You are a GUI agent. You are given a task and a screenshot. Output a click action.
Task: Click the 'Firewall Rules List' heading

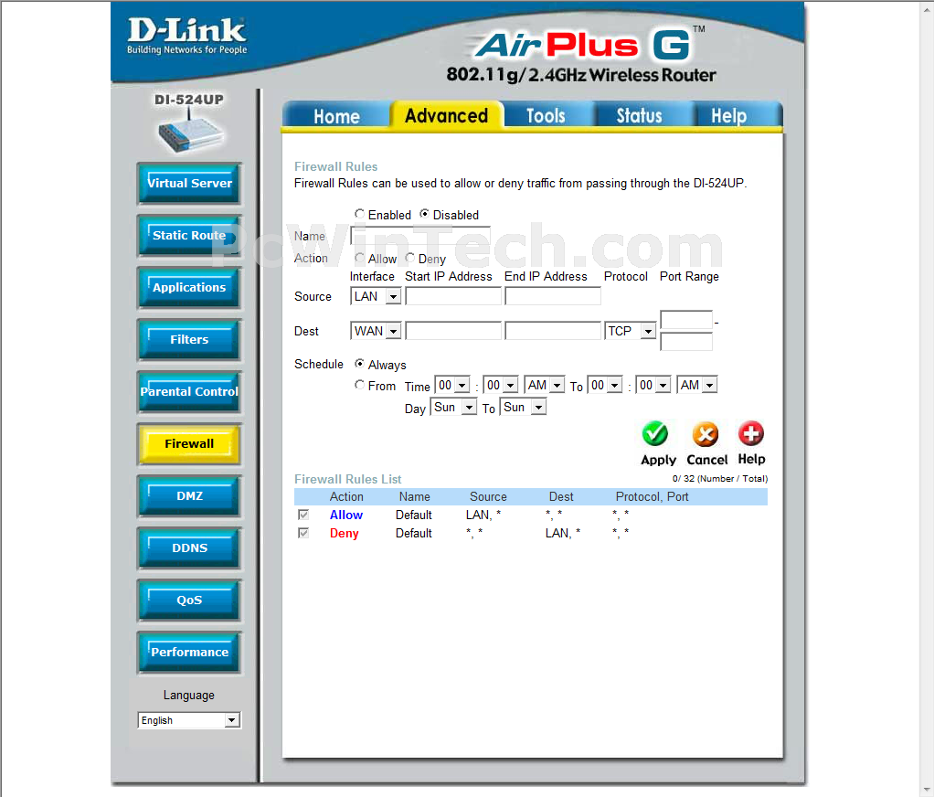[348, 479]
